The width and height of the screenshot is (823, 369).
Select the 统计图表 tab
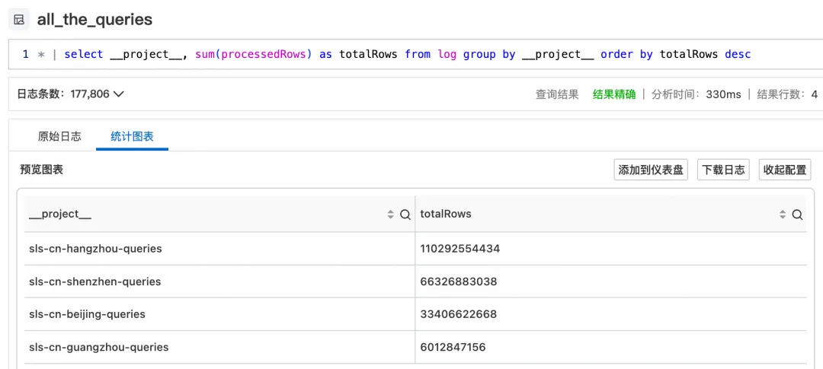[132, 136]
